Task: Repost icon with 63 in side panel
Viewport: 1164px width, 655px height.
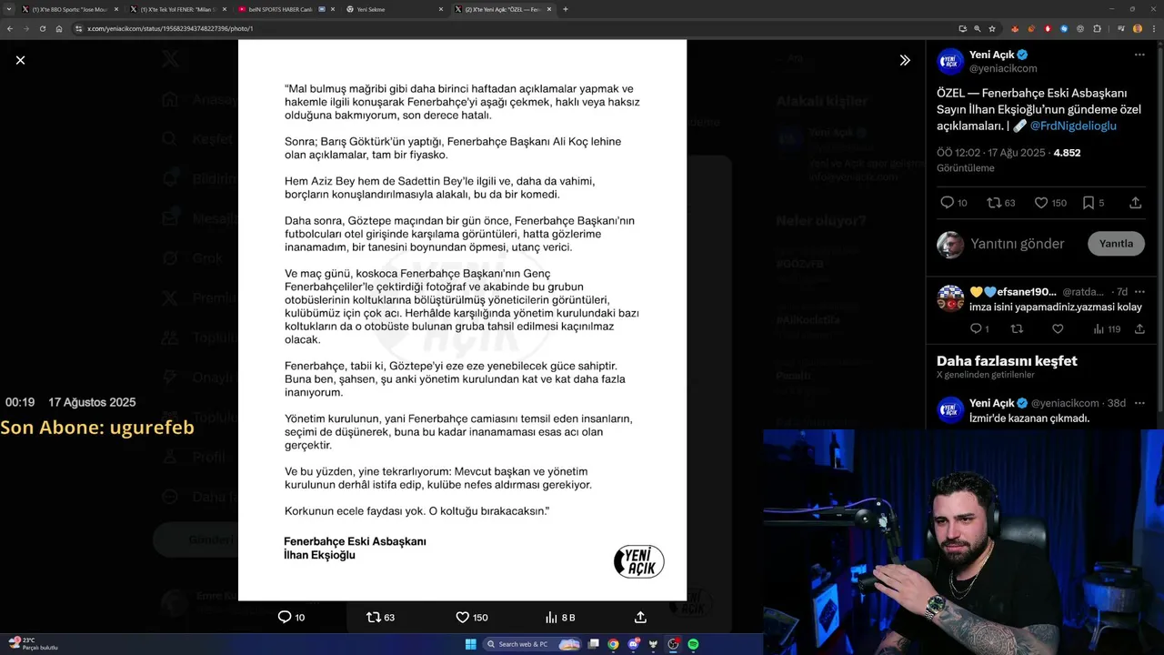Action: 1001,203
